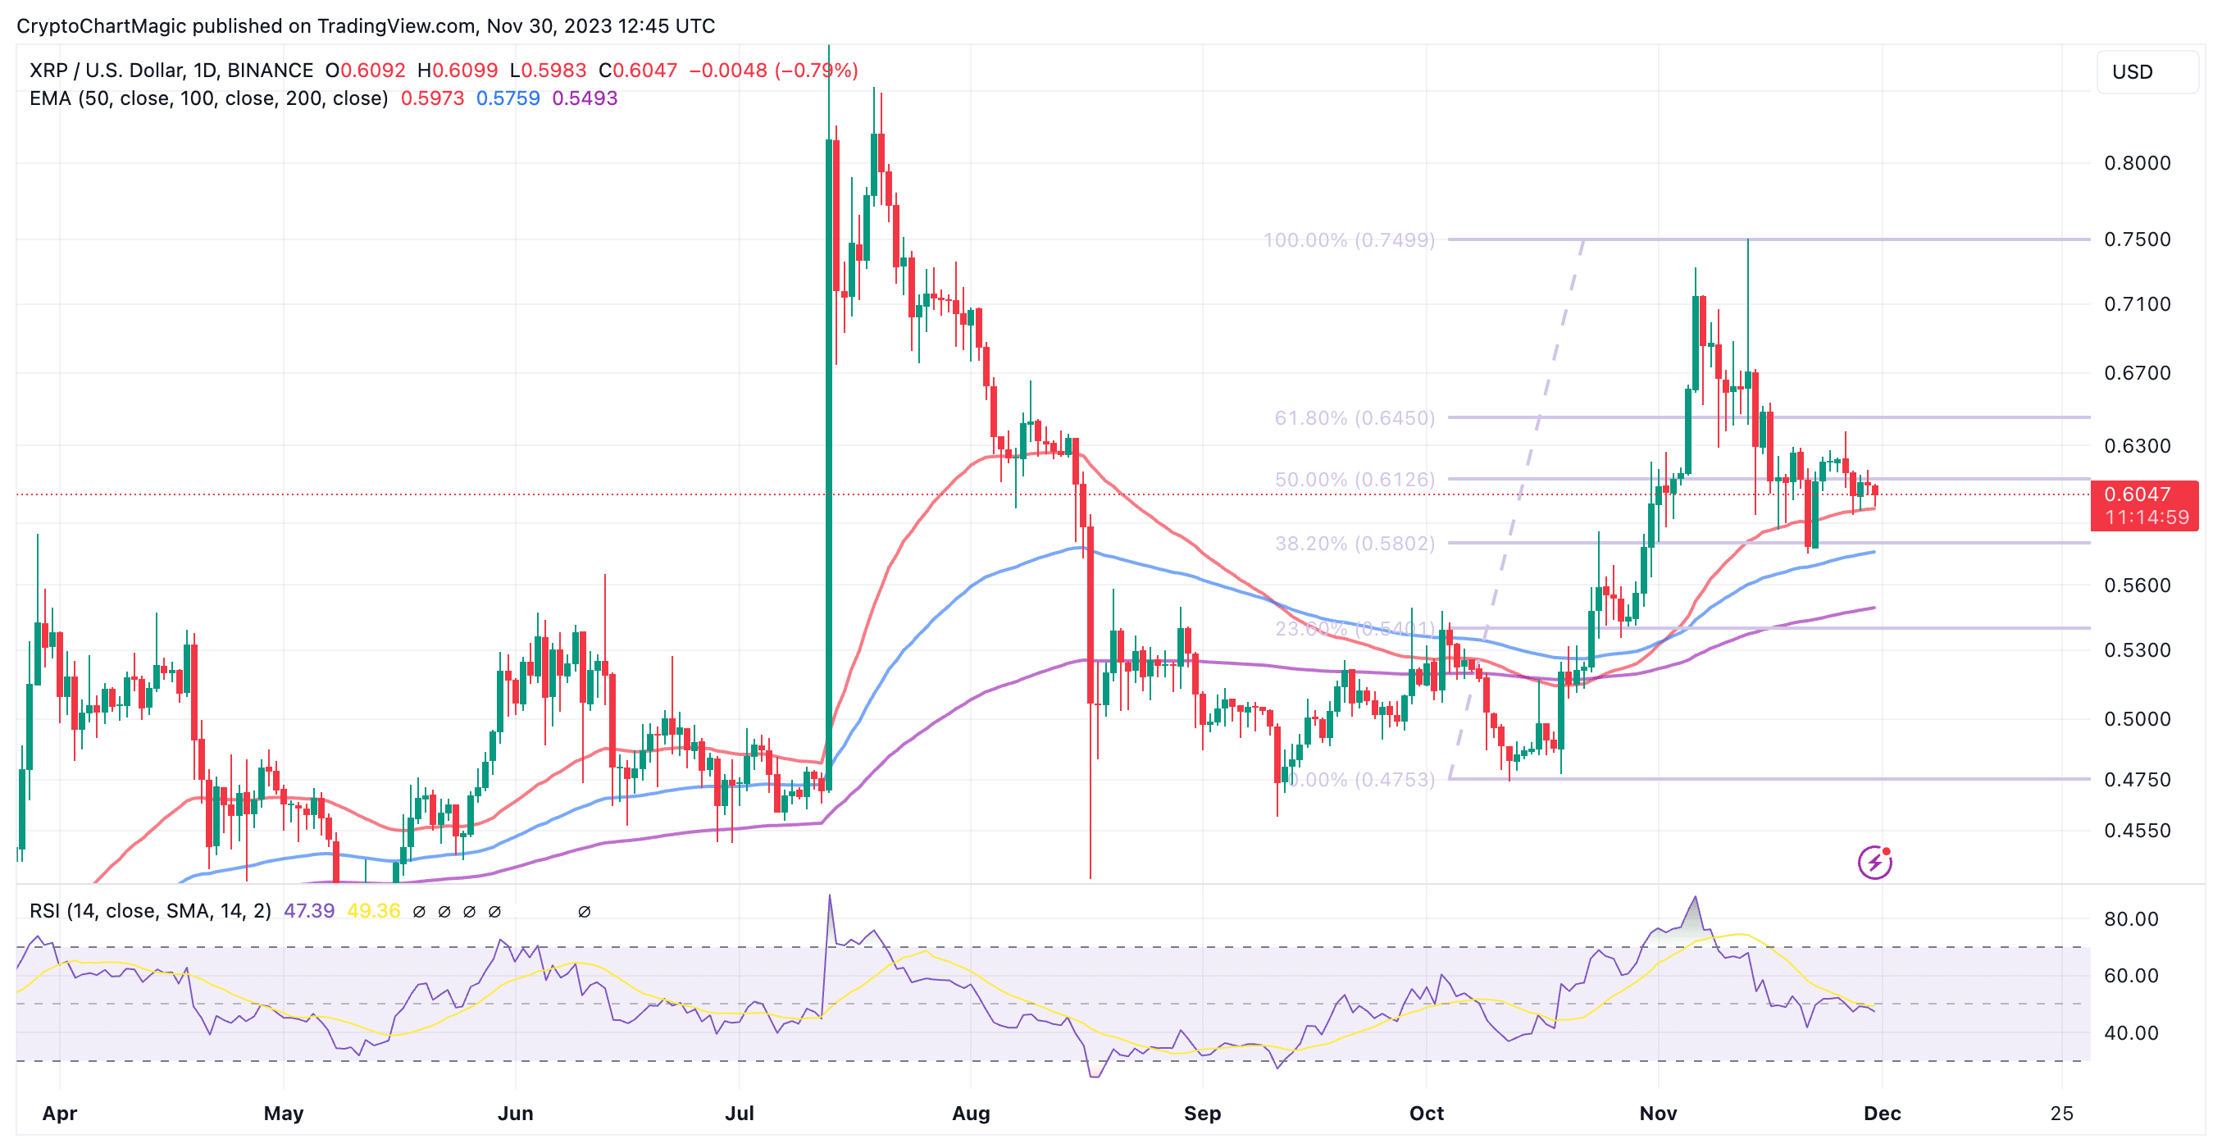This screenshot has width=2222, height=1148.
Task: Click the 38.20% (0.5802) Fibonacci label
Action: coord(1355,544)
